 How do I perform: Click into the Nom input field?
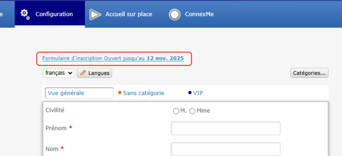tap(226, 149)
